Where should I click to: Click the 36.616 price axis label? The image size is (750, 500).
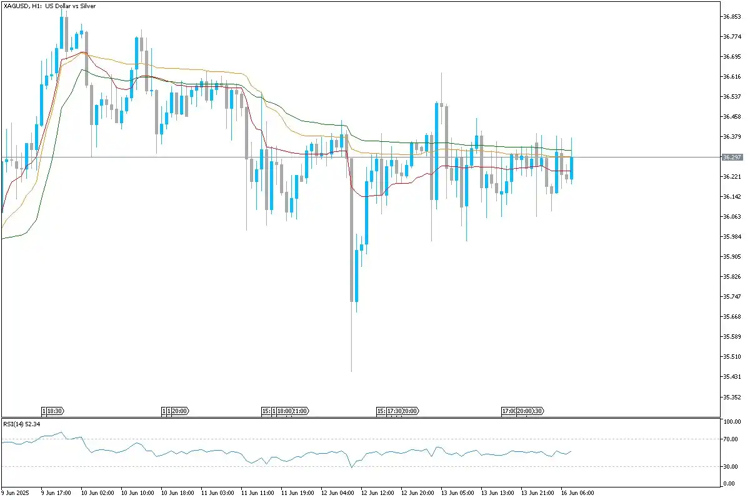pyautogui.click(x=731, y=77)
